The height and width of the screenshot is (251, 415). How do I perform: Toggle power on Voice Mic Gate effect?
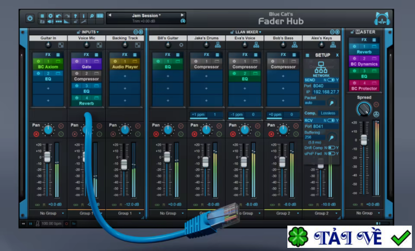[77, 61]
